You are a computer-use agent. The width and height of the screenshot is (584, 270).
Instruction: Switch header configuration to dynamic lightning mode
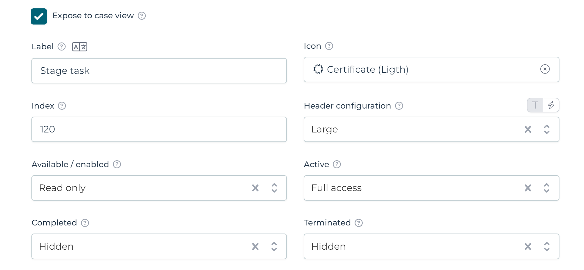[551, 105]
